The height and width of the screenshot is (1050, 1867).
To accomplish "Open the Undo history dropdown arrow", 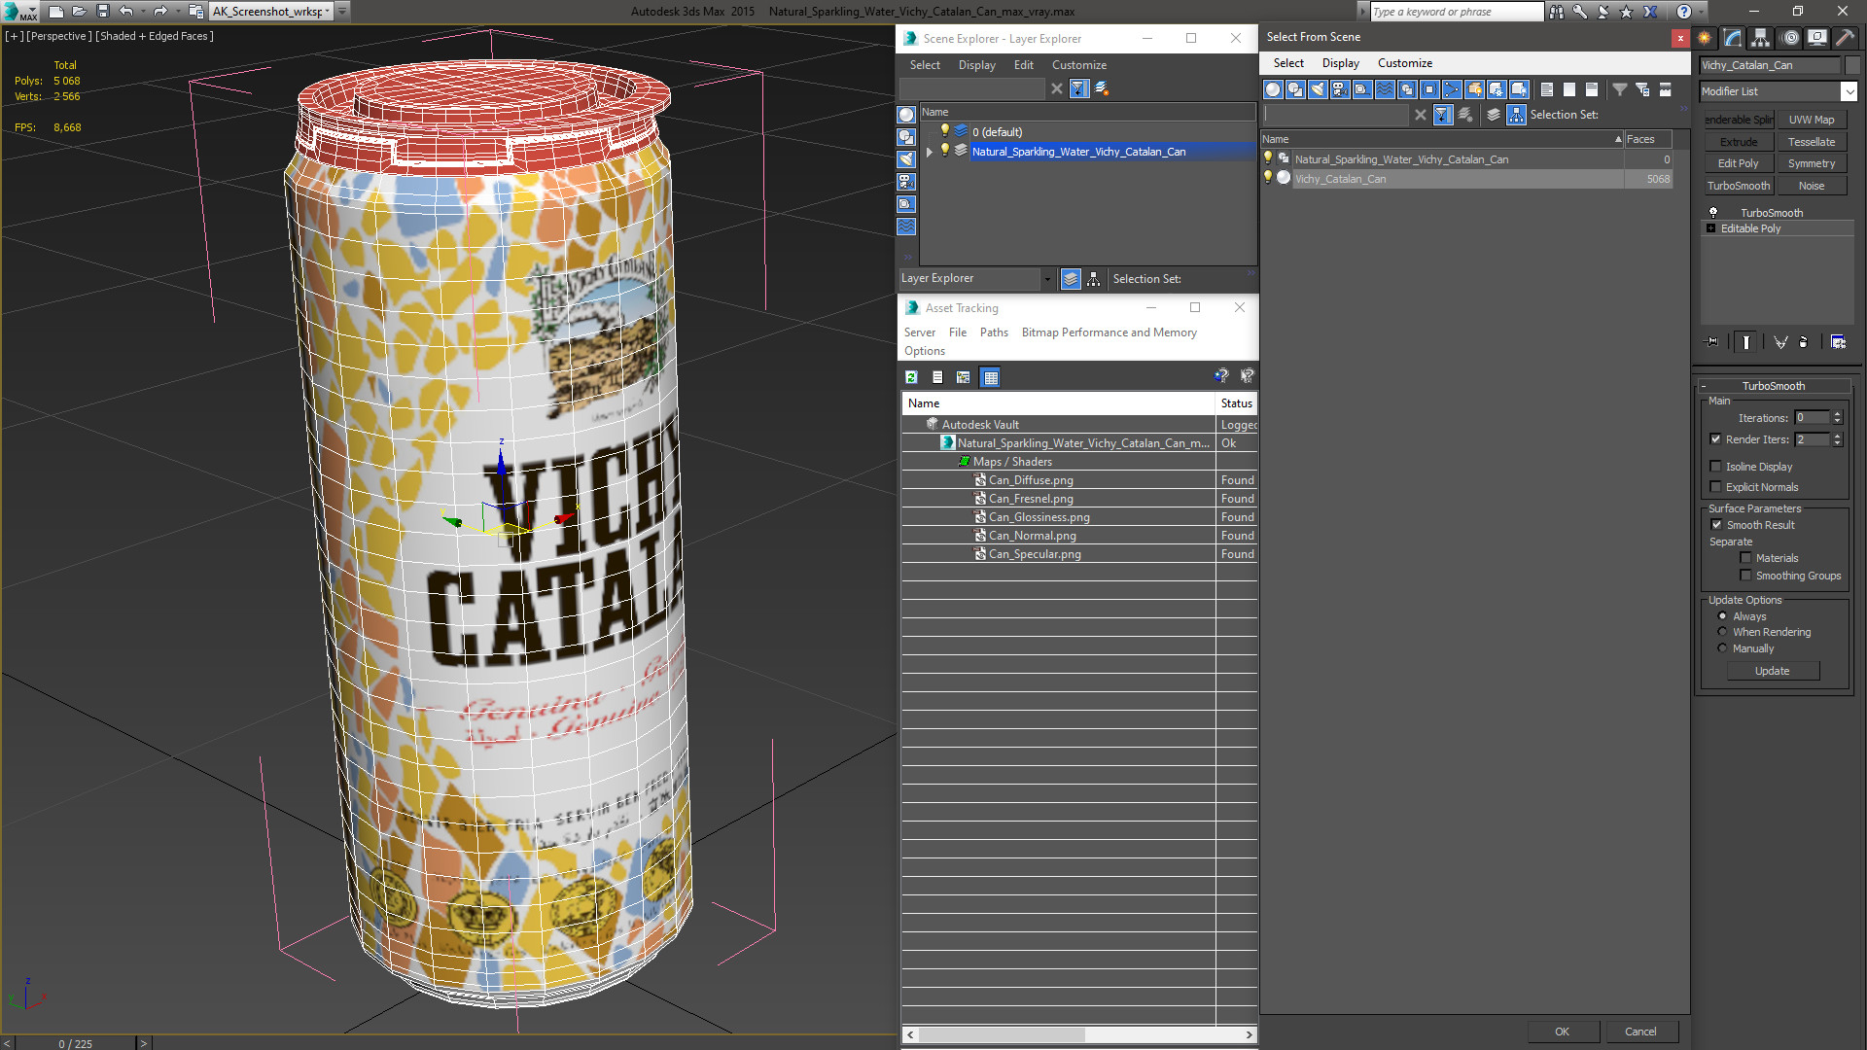I will [x=142, y=11].
